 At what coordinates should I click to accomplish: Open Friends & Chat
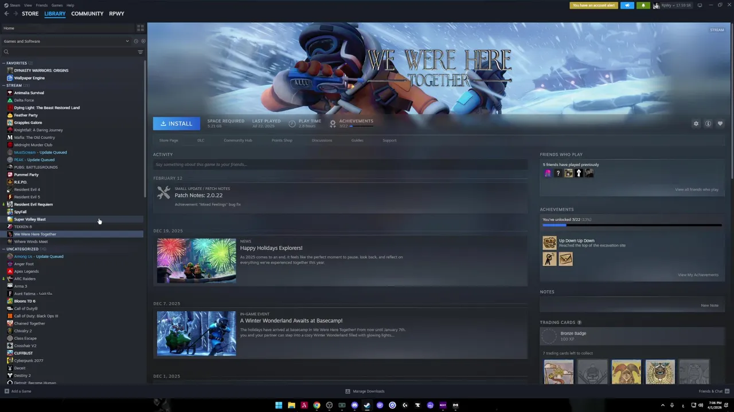[713, 391]
